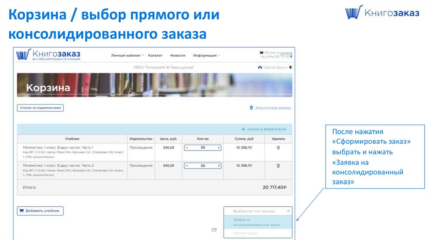Increase quantity for Математика Часть 1
428x240 pixels.
point(219,148)
